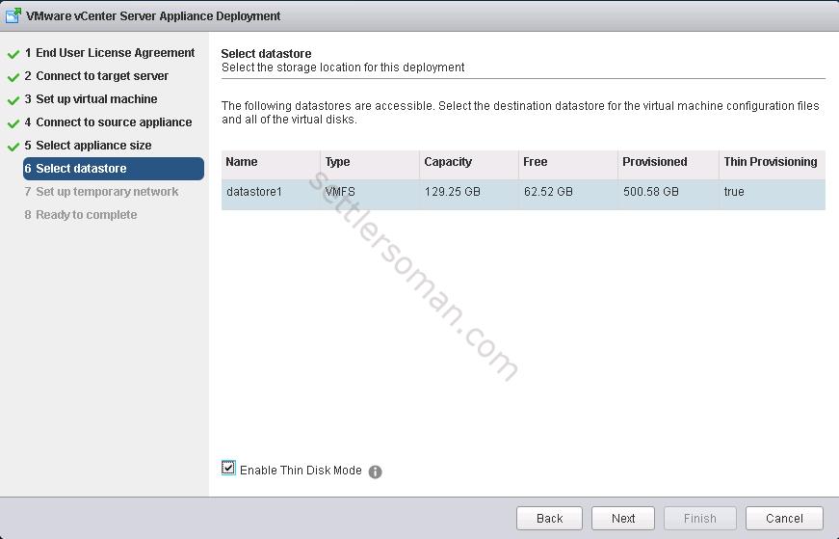The width and height of the screenshot is (839, 539).
Task: Uncheck the Enable Thin Disk Mode checkbox
Action: tap(228, 468)
